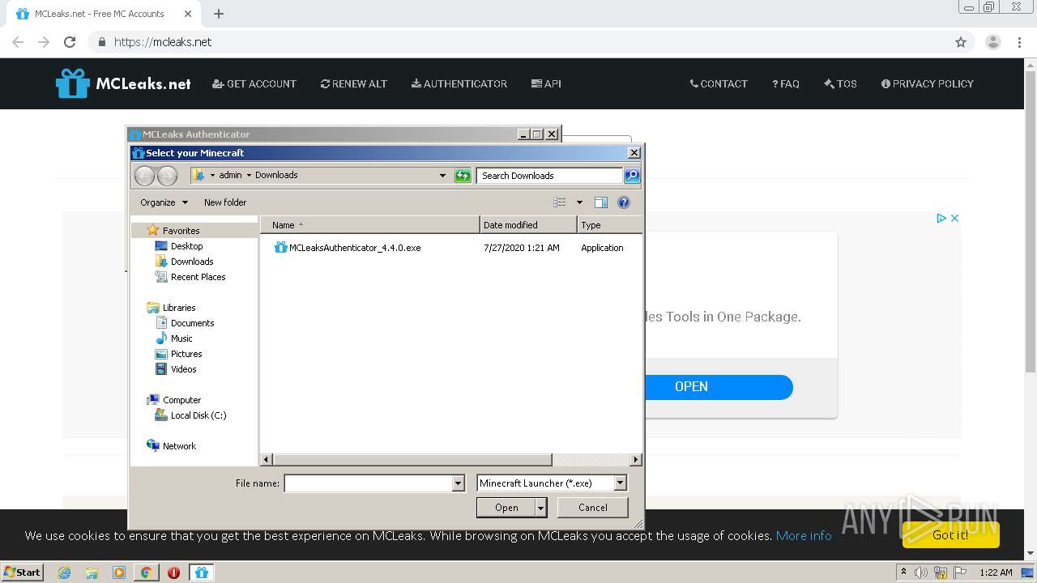Open GET ACCOUNT in site menu
Viewport: 1037px width, 583px height.
click(254, 83)
